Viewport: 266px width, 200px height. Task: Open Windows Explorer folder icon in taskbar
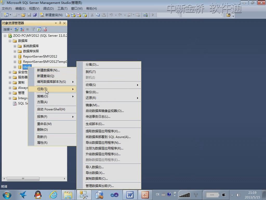tap(68, 195)
